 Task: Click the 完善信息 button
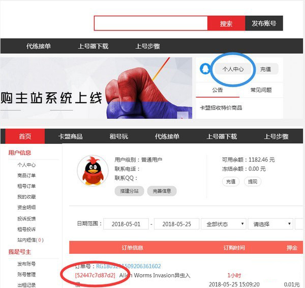click(162, 191)
